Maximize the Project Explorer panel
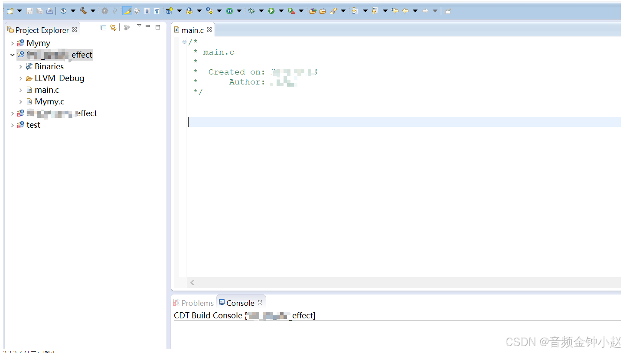 point(158,27)
